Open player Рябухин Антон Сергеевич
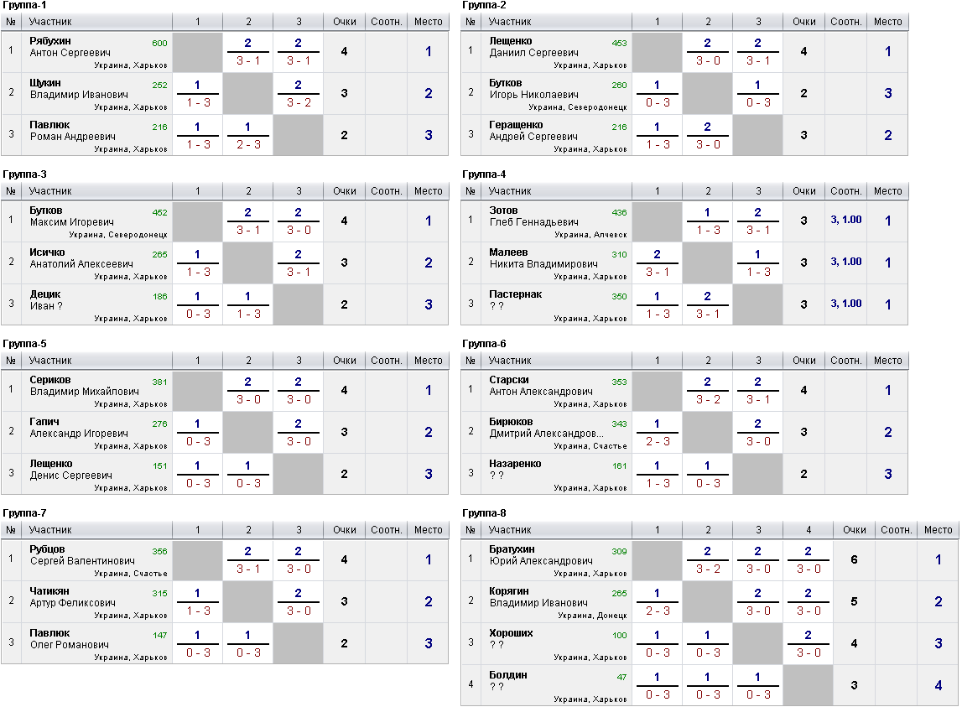The image size is (962, 707). click(70, 47)
